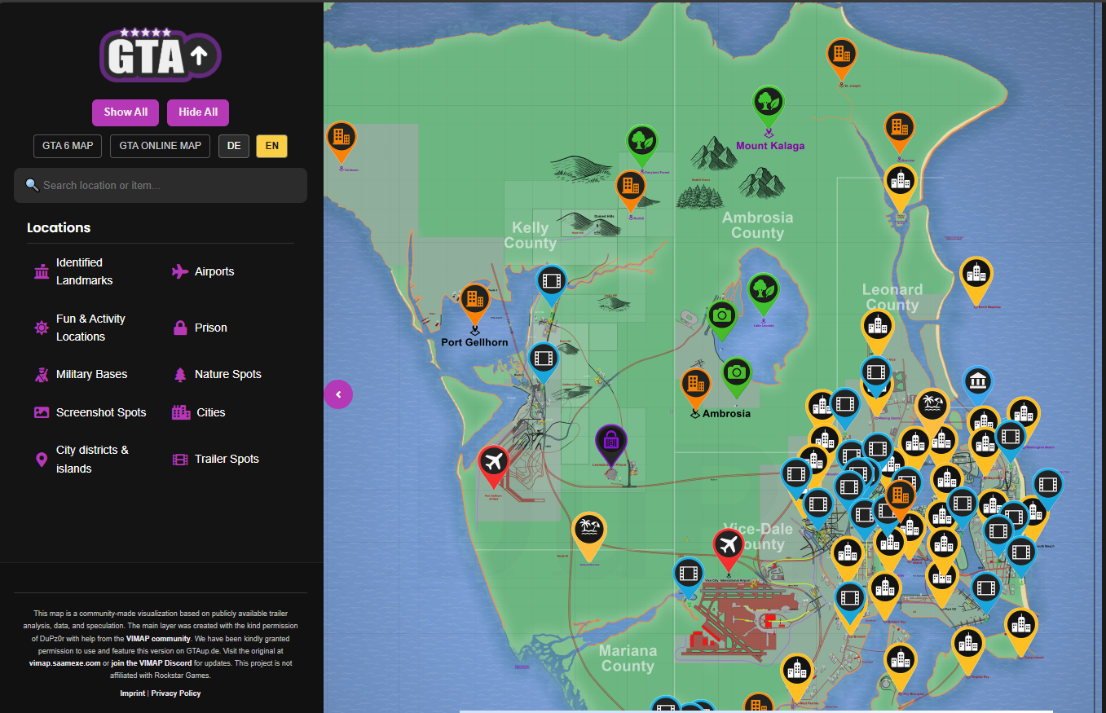This screenshot has height=713, width=1106.
Task: Select EN language
Action: point(272,146)
